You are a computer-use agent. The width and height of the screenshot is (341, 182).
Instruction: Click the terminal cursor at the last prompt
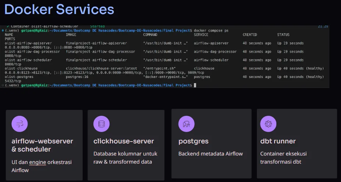click(x=195, y=85)
